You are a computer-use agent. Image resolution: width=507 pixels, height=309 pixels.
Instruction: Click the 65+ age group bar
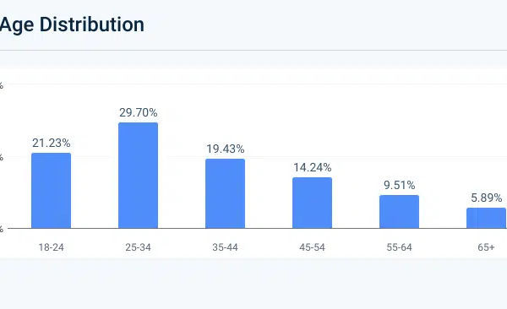pyautogui.click(x=486, y=218)
